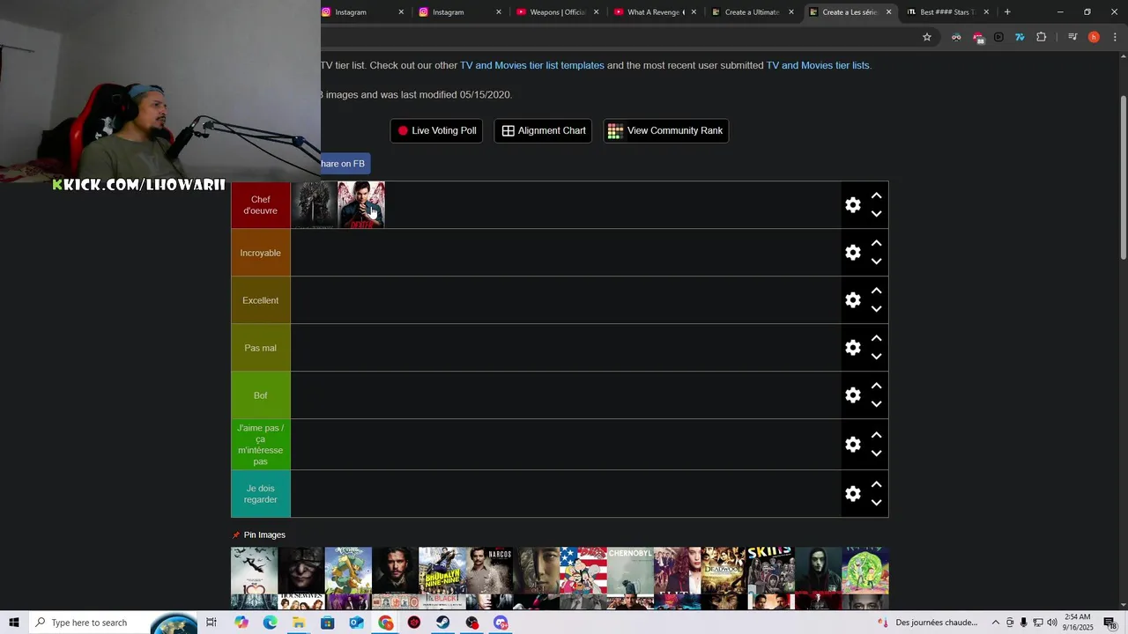Open recent TV and Movies tier lists link

click(818, 65)
